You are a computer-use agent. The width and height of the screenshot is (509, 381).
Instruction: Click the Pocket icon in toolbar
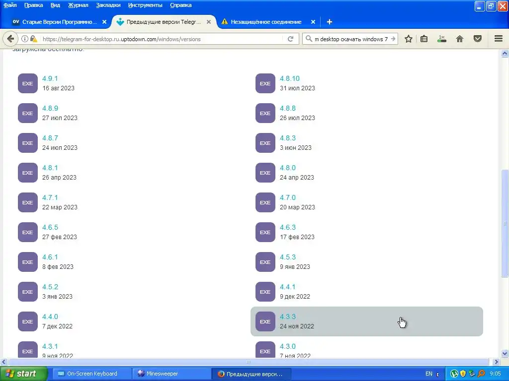coord(478,39)
